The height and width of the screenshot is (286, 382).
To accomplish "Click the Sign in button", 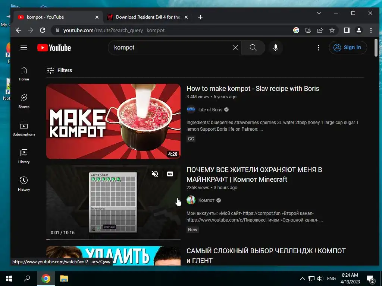I will (348, 47).
